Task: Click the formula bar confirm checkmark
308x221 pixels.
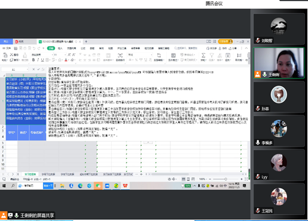Action: (x=38, y=69)
